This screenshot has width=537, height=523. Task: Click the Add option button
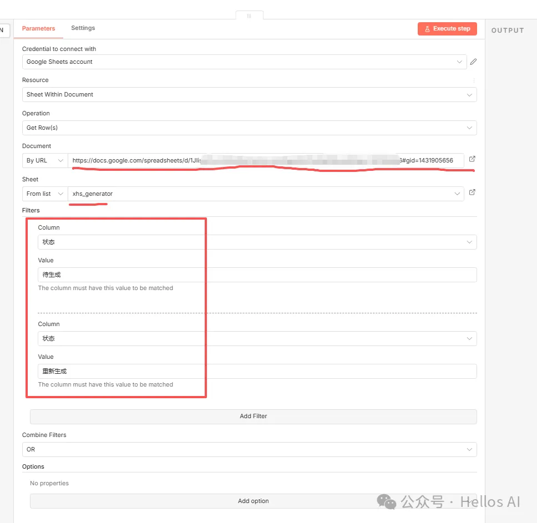coord(253,501)
